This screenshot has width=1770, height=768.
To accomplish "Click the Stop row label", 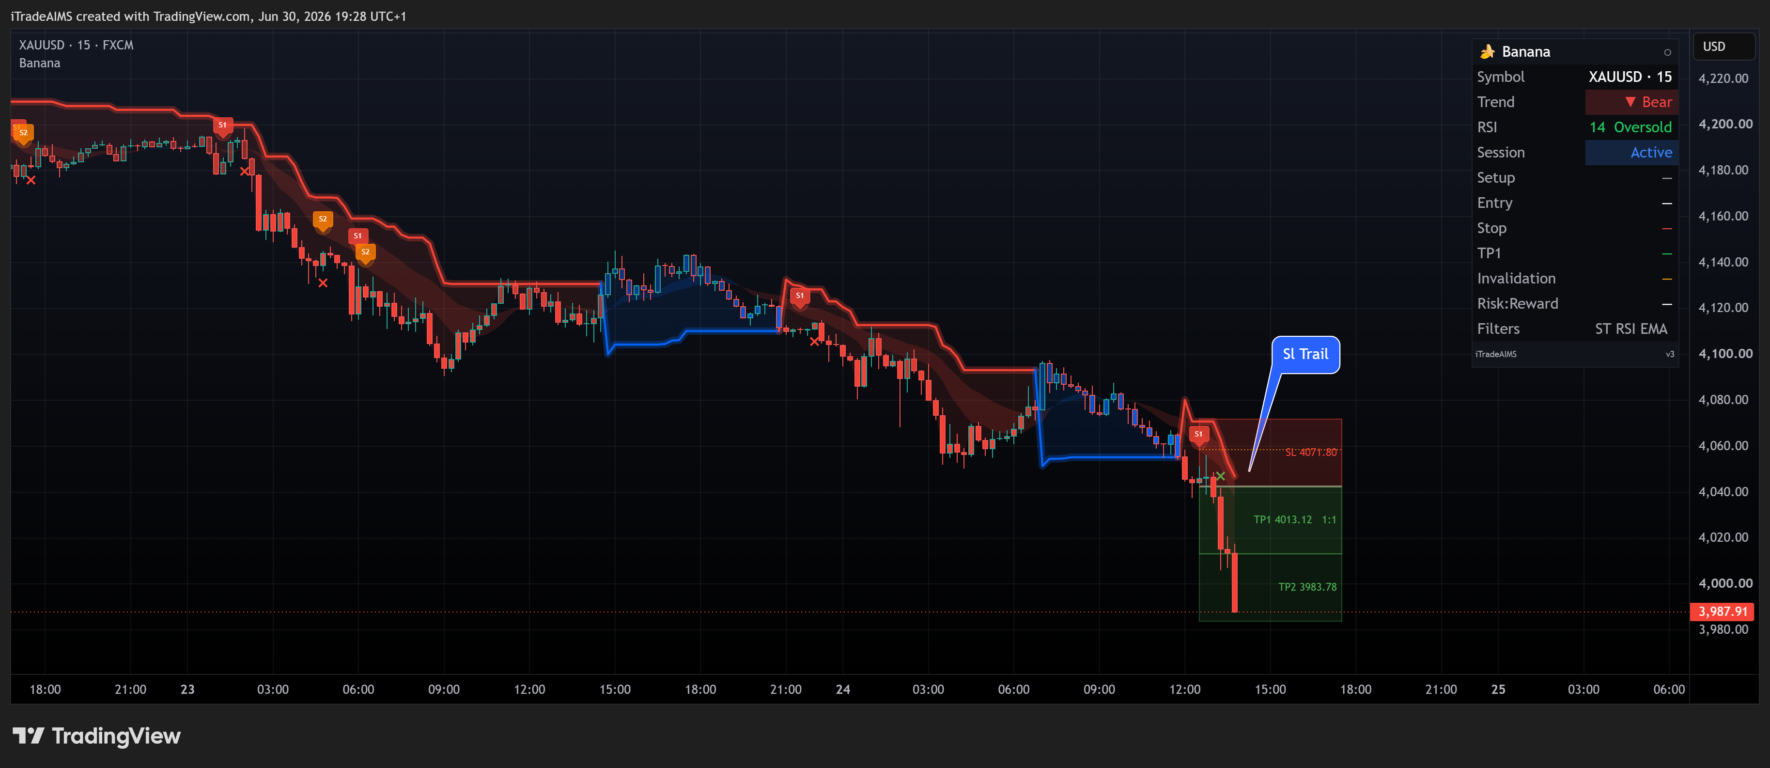I will [1492, 228].
